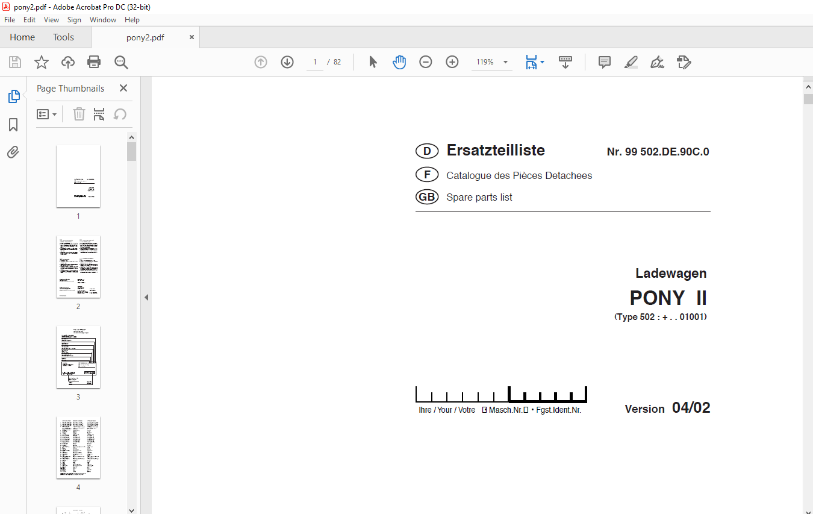Go to the next page using the down arrow
813x514 pixels.
point(287,62)
